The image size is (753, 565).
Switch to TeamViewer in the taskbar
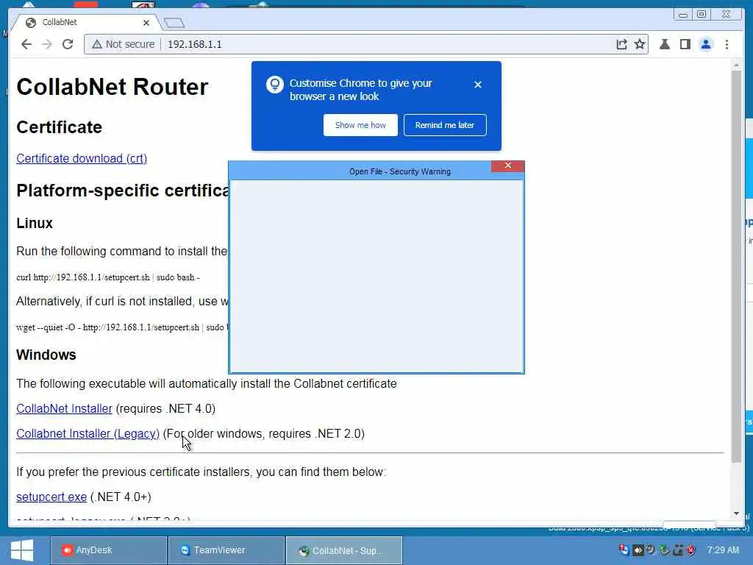coord(226,550)
